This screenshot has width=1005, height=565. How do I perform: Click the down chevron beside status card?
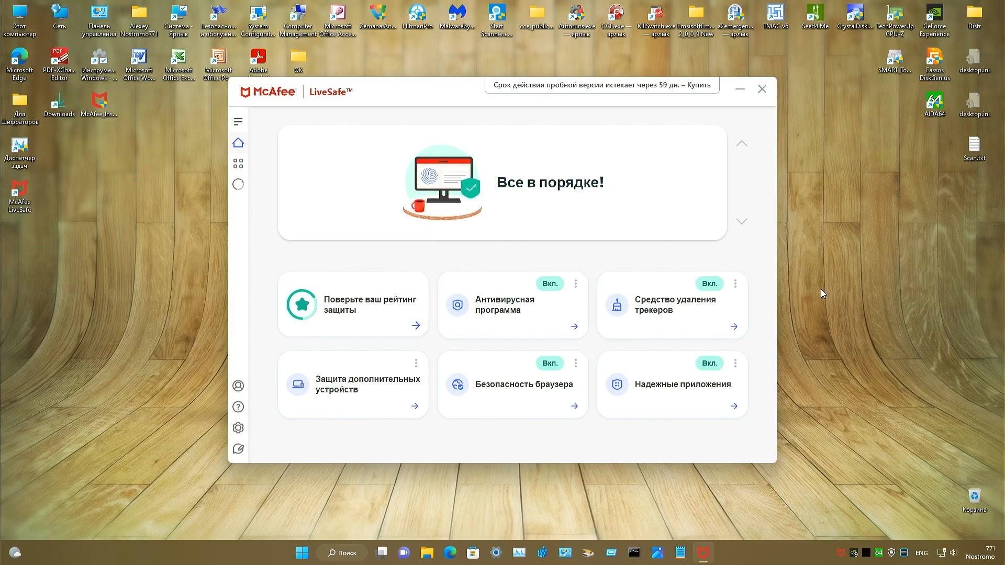click(x=742, y=221)
